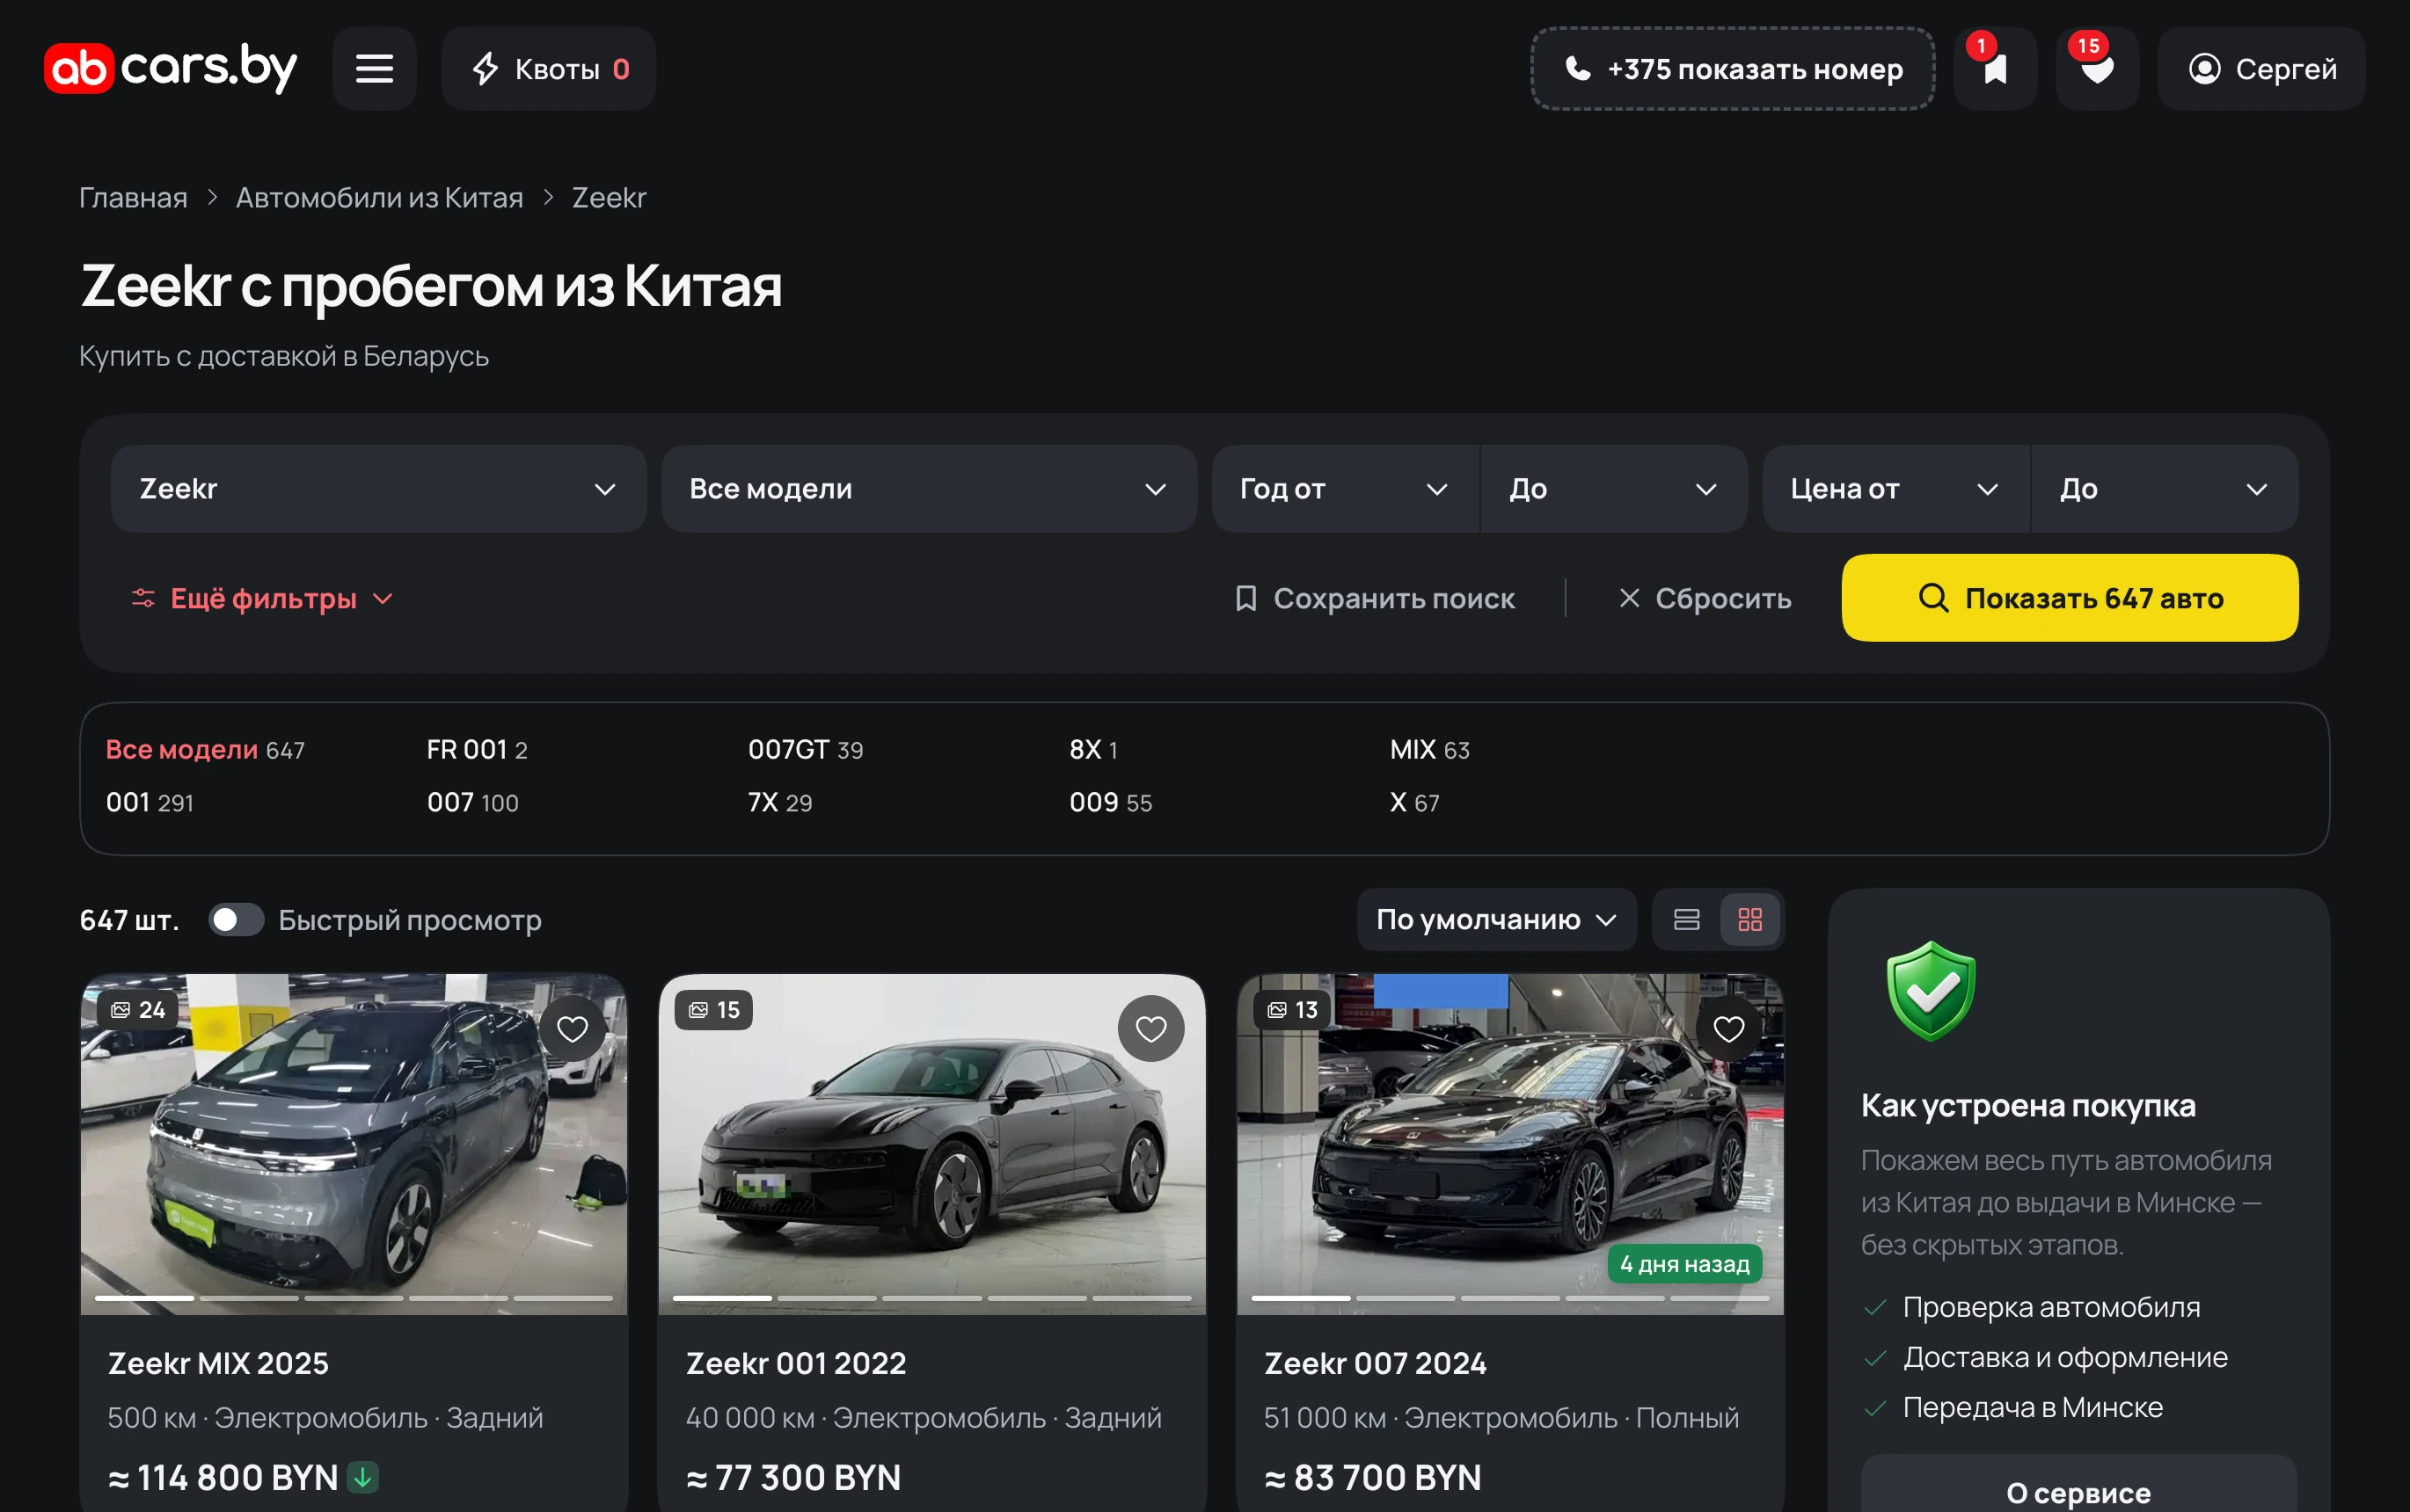
Task: Select model 7X filter
Action: coord(779,802)
